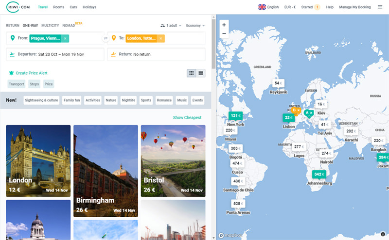Remove Prague, Vienna from the From field
Viewport: 389px width, 240px height.
[x=65, y=38]
